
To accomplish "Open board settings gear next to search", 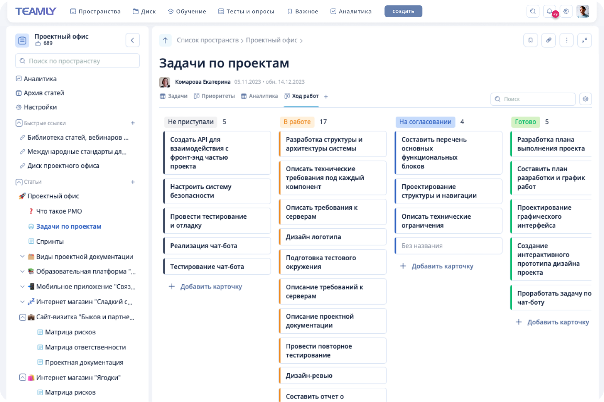I will (585, 99).
